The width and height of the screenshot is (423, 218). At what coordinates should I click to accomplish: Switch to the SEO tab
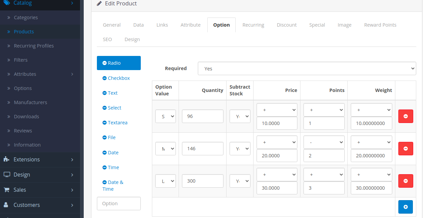[107, 39]
